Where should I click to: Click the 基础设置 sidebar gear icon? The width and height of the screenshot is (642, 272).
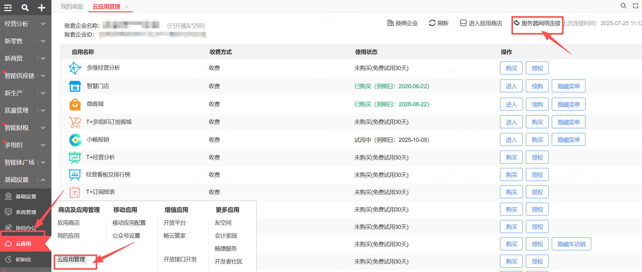coord(9,196)
